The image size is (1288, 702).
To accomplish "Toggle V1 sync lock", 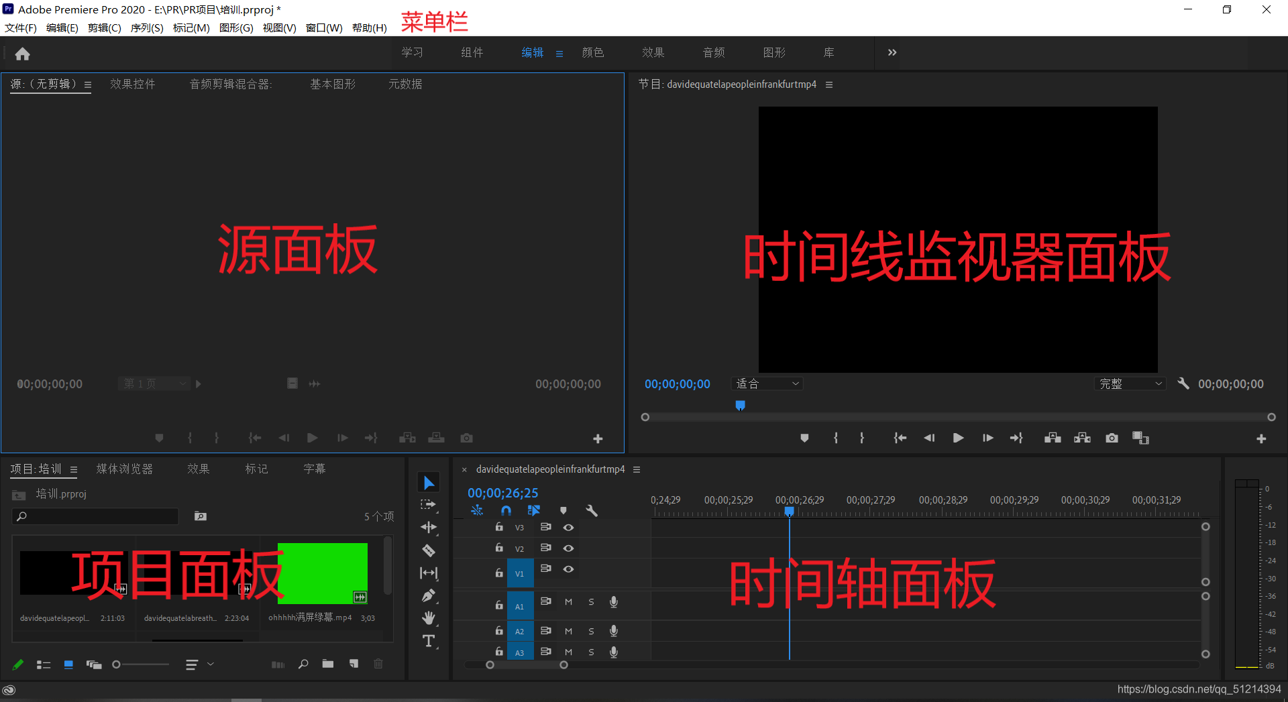I will click(x=546, y=569).
